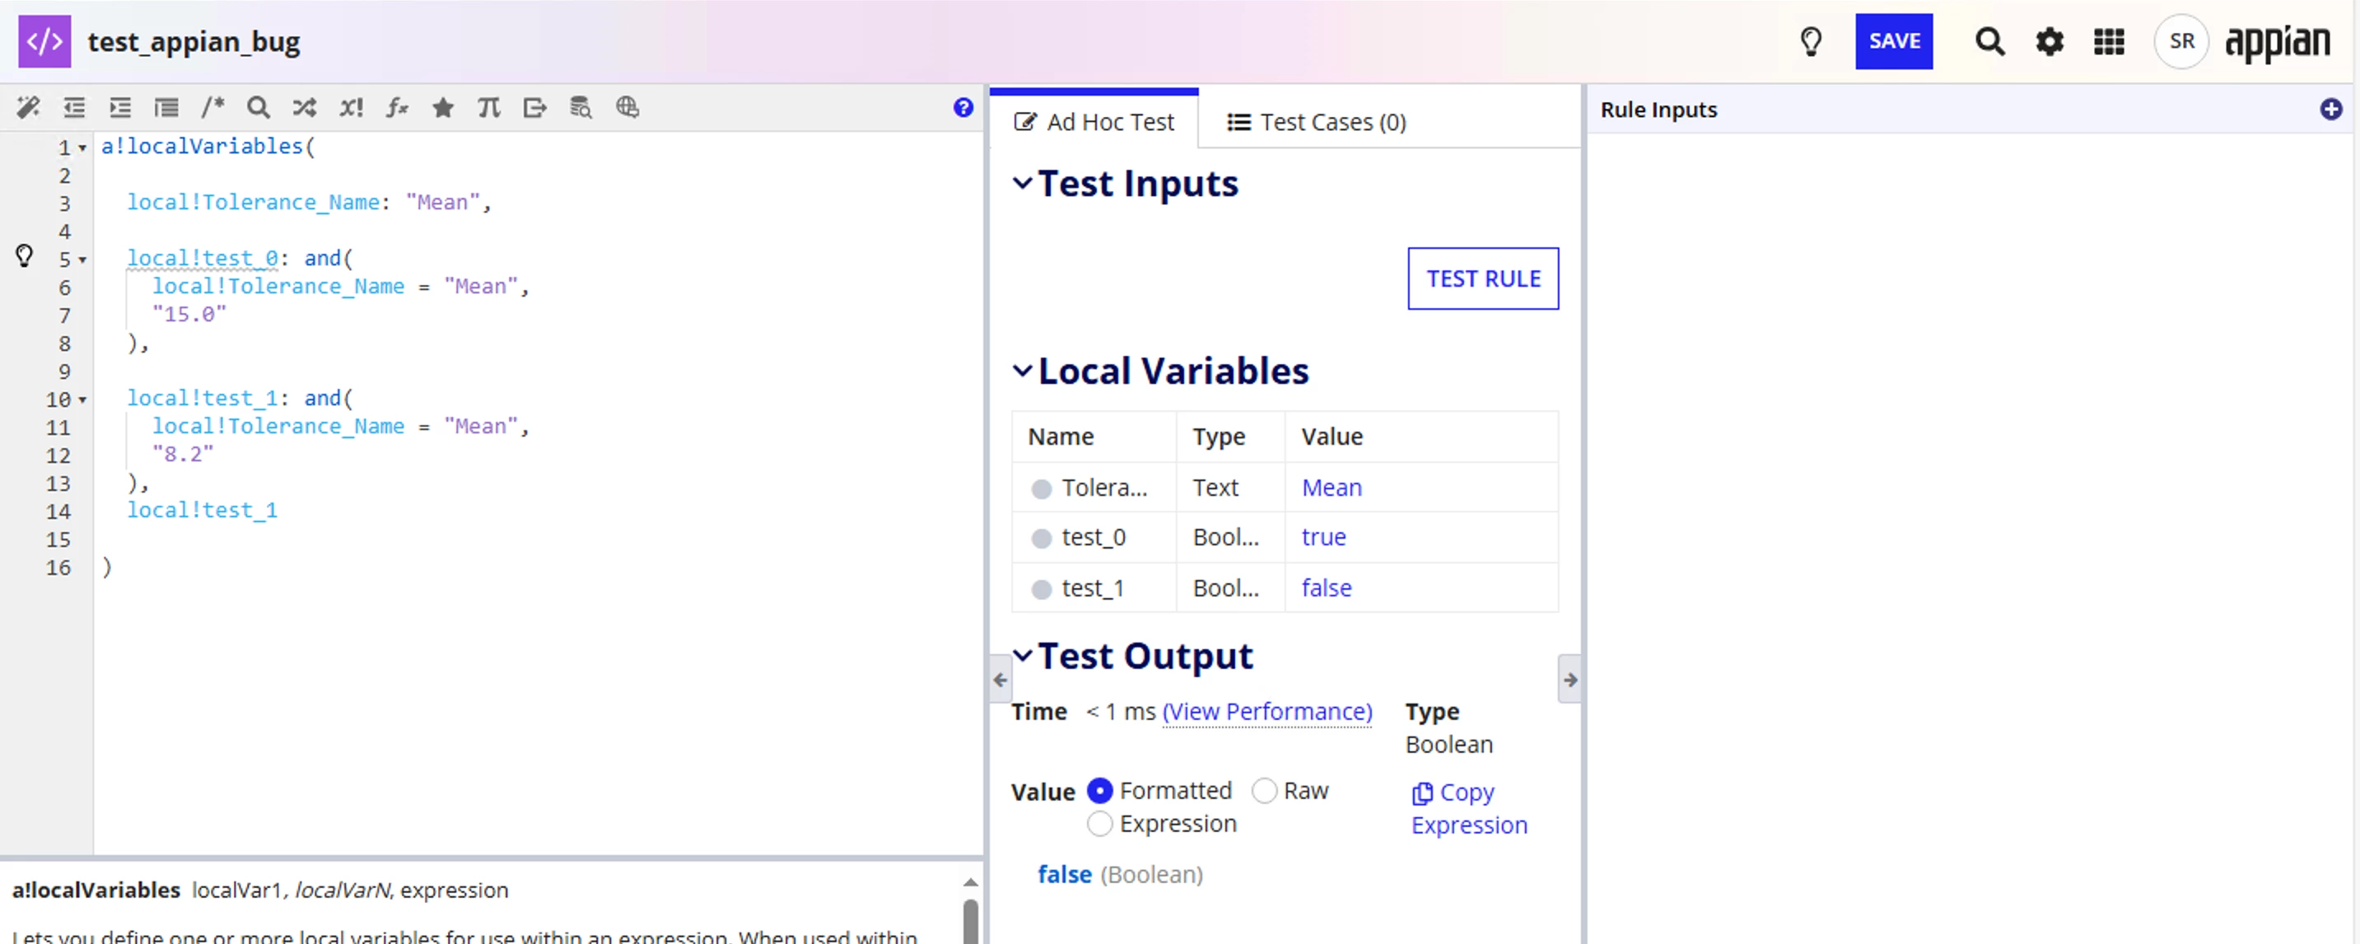Click the pi constant icon
This screenshot has height=944, width=2360.
(489, 108)
